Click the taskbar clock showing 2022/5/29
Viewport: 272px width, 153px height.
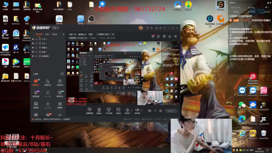[x=259, y=150]
